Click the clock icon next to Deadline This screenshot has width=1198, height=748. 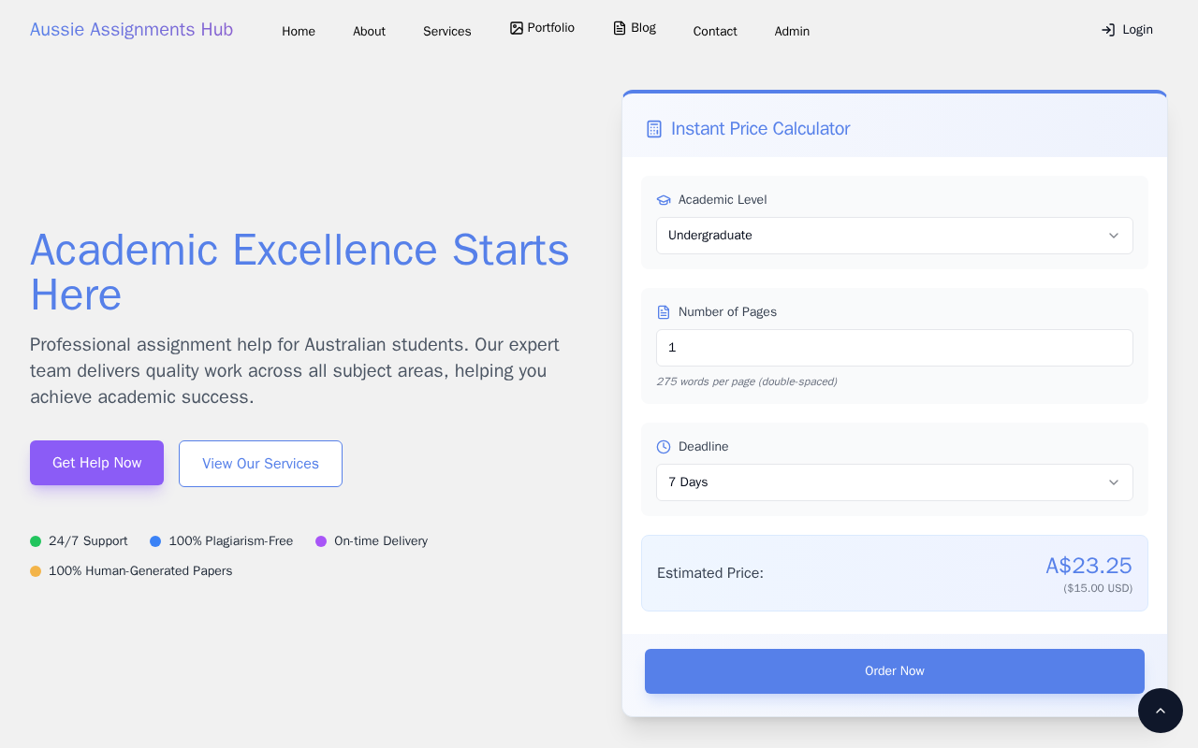pos(664,447)
